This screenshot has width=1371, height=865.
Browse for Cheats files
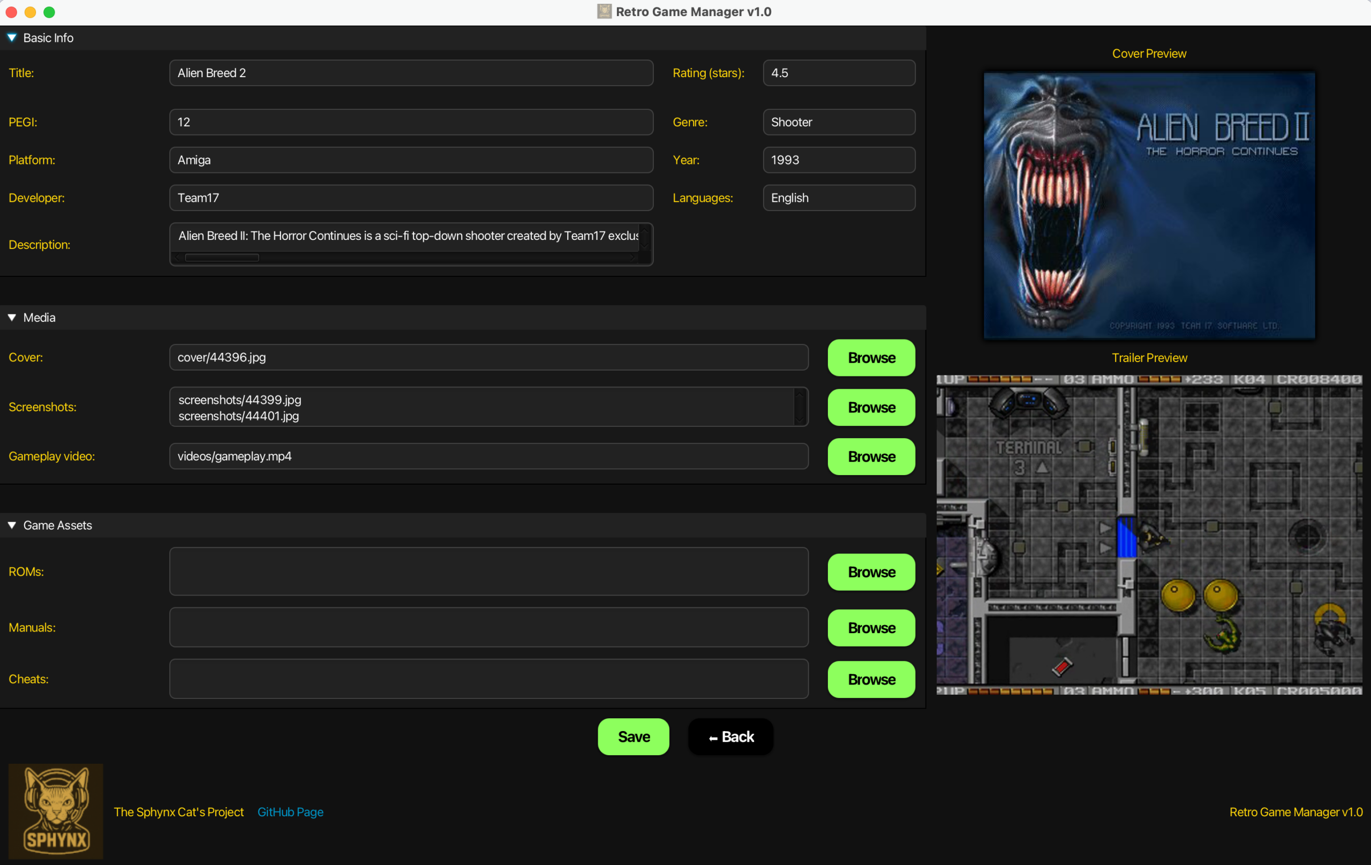871,679
